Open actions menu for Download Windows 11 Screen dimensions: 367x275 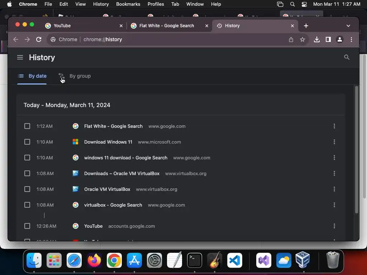[x=334, y=142]
